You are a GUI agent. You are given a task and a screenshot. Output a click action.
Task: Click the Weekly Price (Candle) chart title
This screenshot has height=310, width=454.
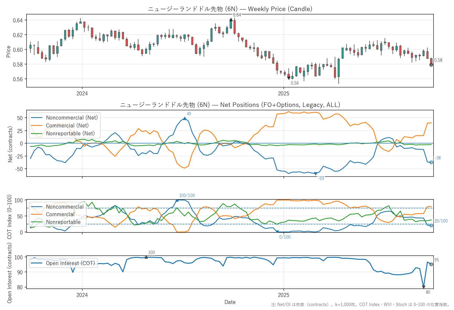pos(230,9)
